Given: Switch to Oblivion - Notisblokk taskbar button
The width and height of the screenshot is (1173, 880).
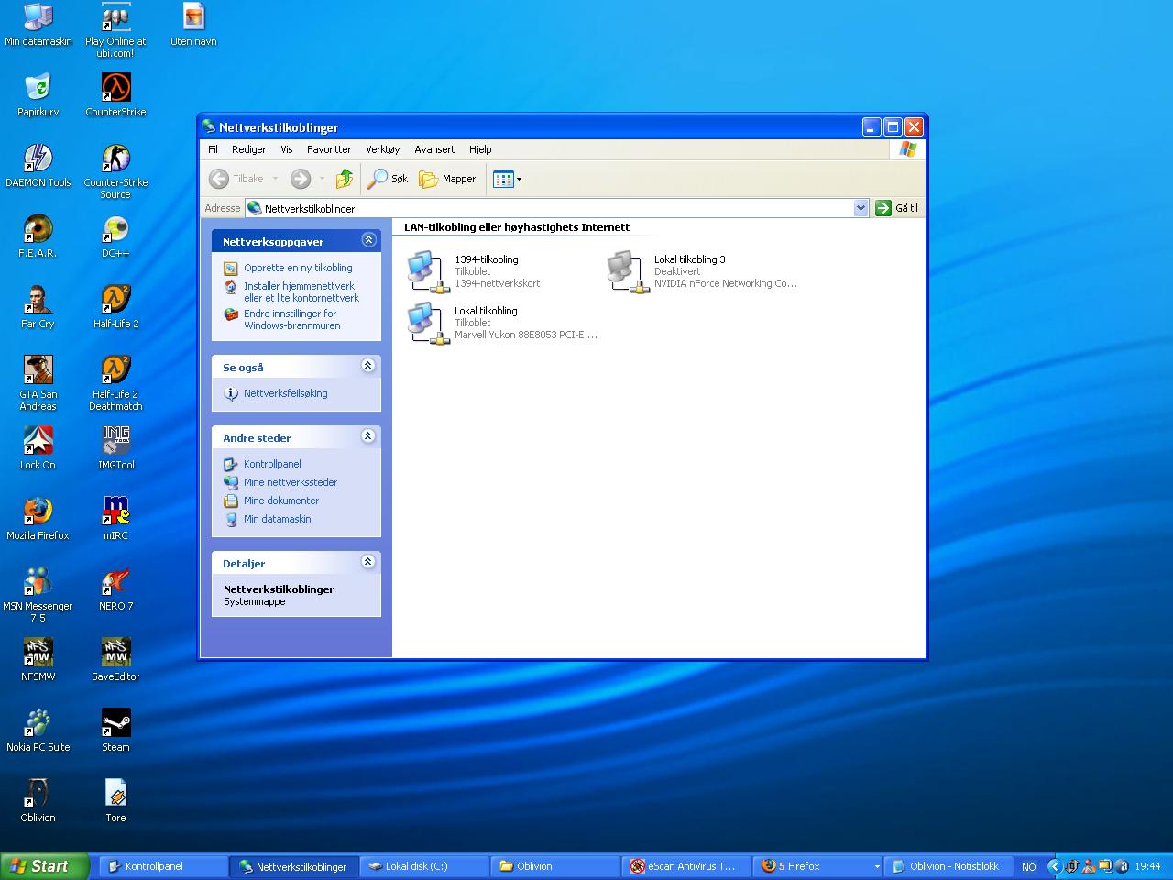Looking at the screenshot, I should (x=948, y=866).
